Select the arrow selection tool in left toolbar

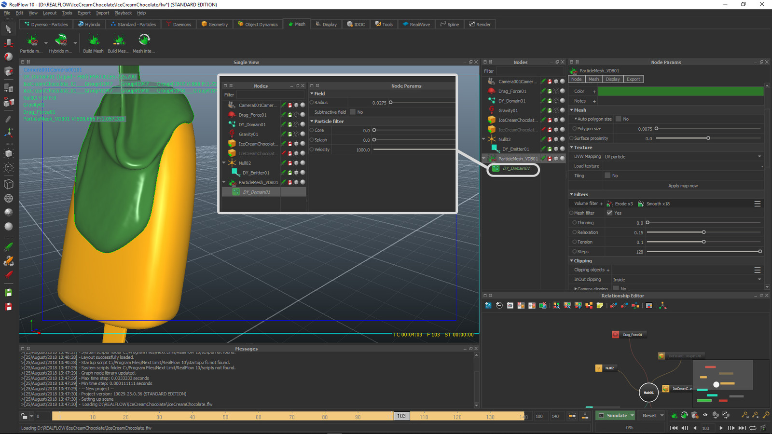(8, 29)
